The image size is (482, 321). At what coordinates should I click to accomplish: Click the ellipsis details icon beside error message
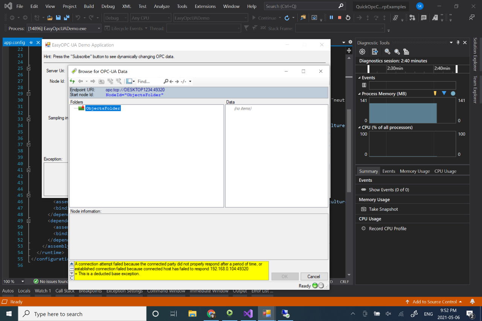[x=72, y=268]
